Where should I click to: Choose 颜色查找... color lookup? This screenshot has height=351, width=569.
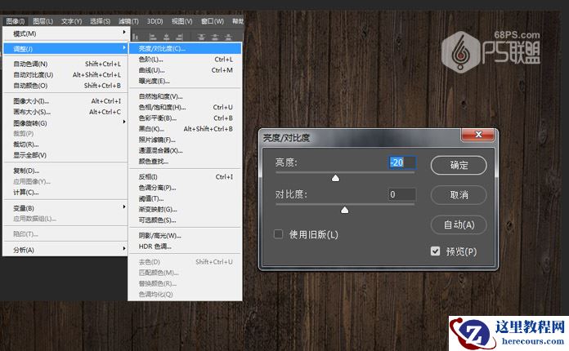point(185,161)
